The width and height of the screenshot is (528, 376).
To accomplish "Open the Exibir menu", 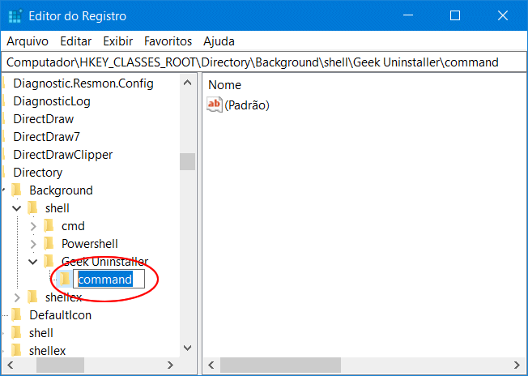I will [x=117, y=41].
